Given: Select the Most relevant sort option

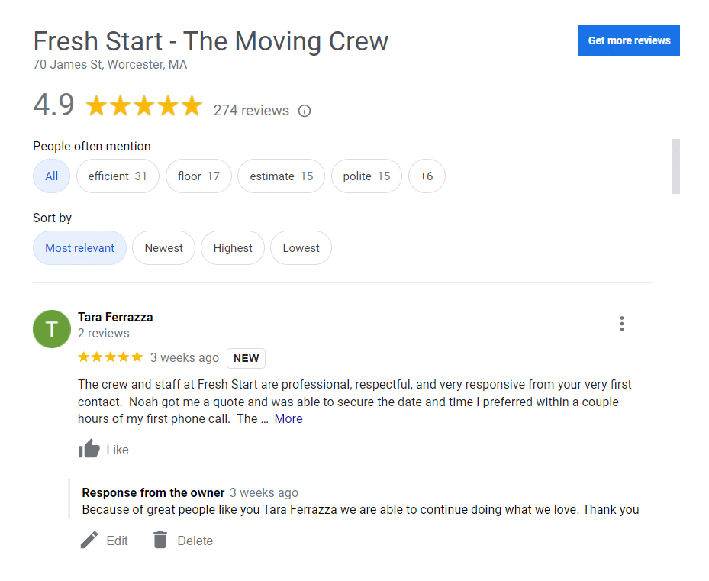Looking at the screenshot, I should tap(79, 247).
